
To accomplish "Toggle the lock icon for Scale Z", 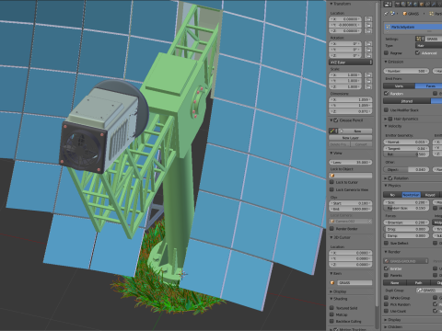I will click(x=368, y=86).
